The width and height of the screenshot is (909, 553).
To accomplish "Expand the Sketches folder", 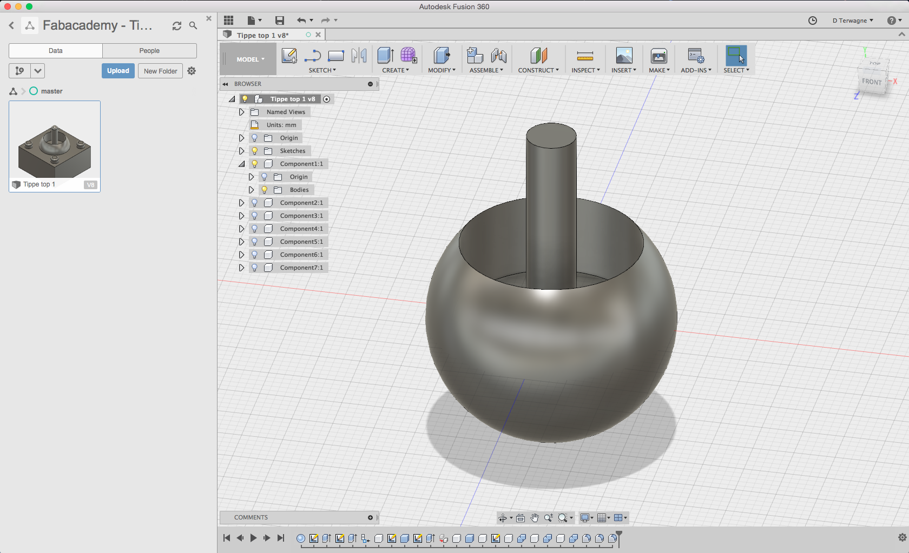I will tap(241, 151).
